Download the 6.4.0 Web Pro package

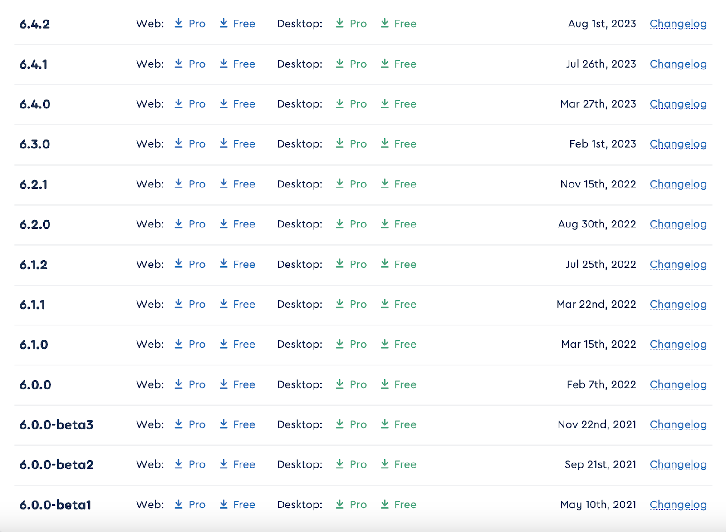pyautogui.click(x=190, y=104)
